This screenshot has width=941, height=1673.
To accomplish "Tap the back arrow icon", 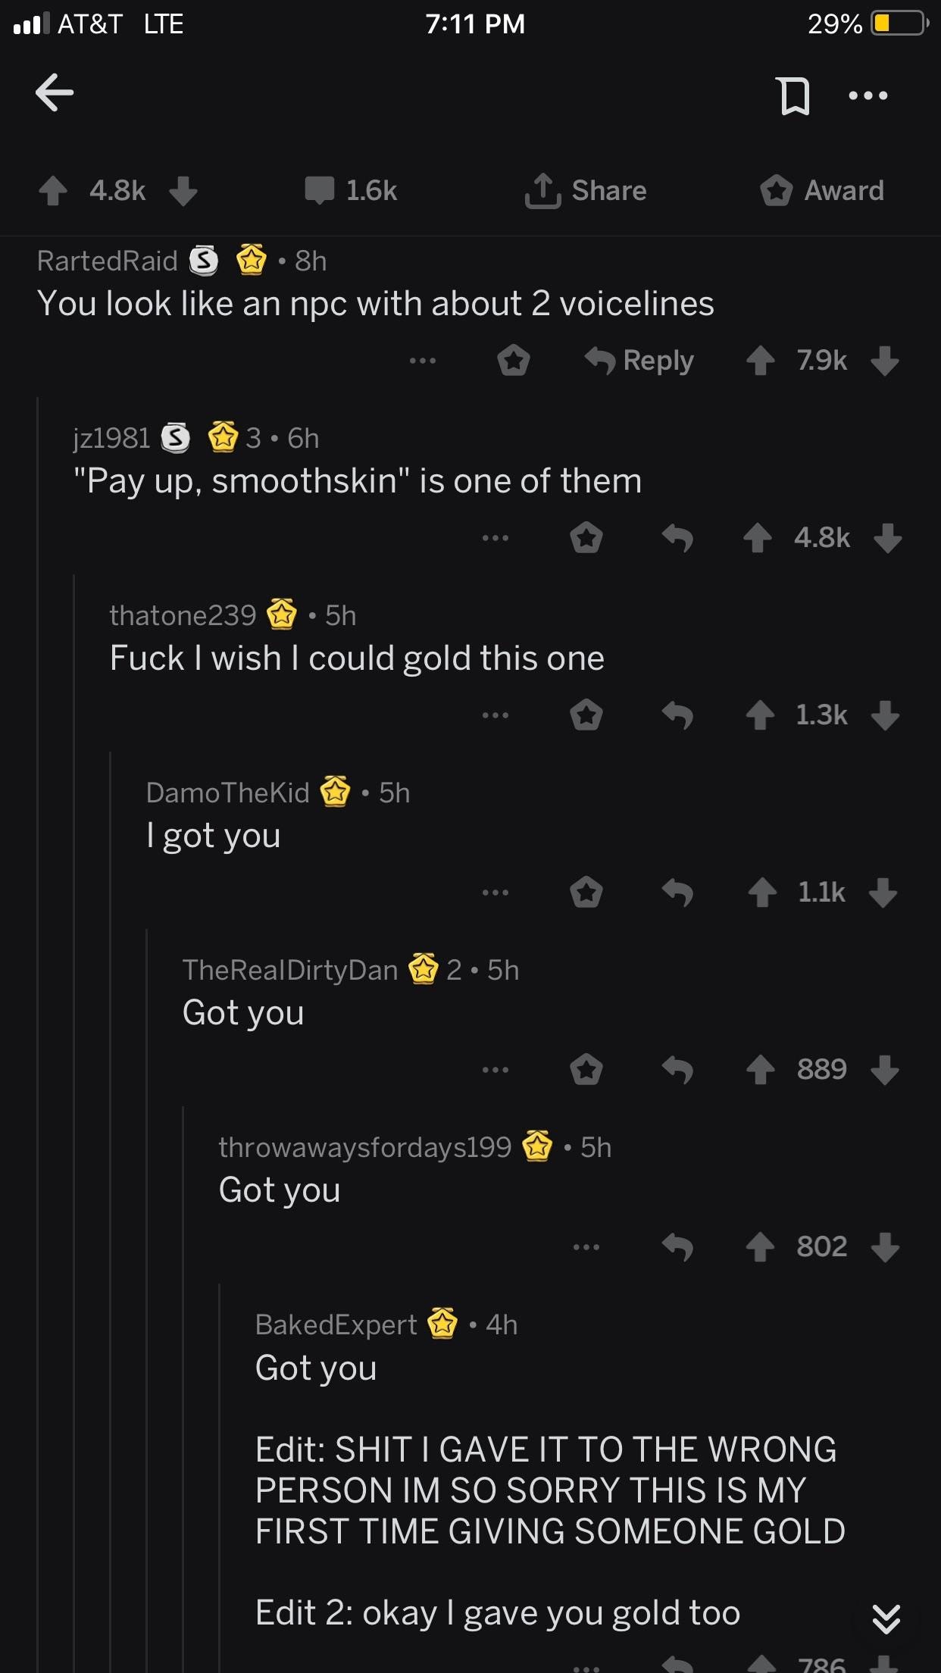I will pyautogui.click(x=55, y=92).
